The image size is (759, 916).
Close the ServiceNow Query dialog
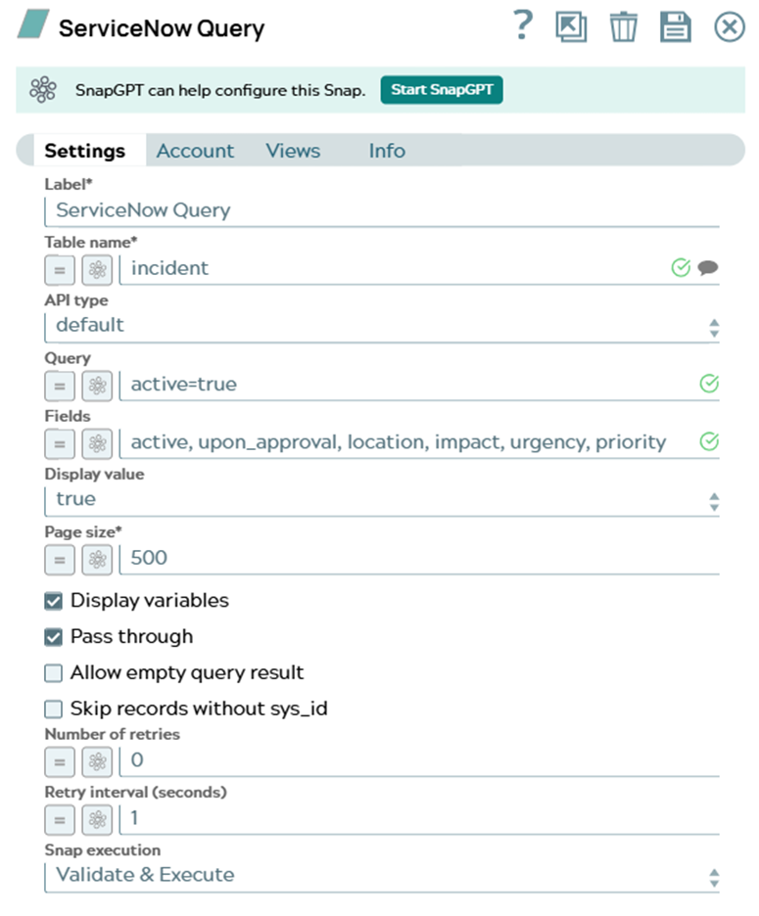coord(730,26)
